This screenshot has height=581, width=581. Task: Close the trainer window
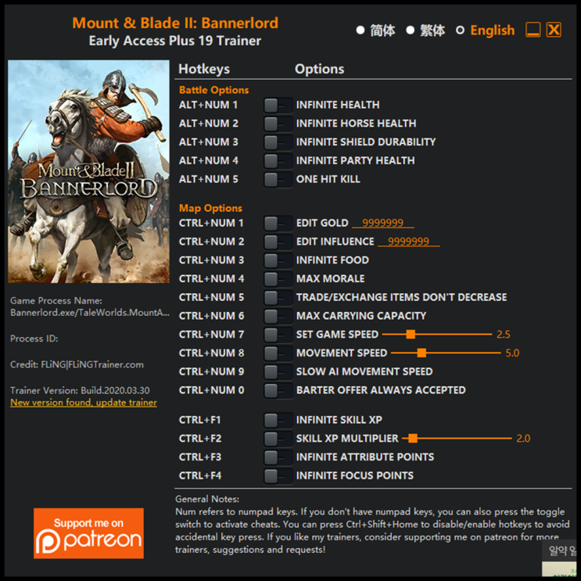click(554, 30)
